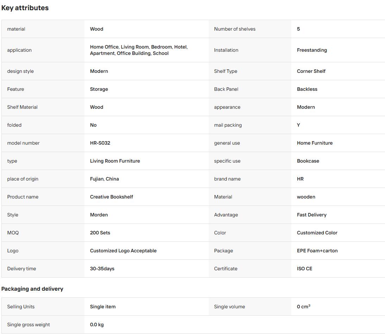Click the EPE Foam+carton package value
The height and width of the screenshot is (334, 385).
coord(317,251)
